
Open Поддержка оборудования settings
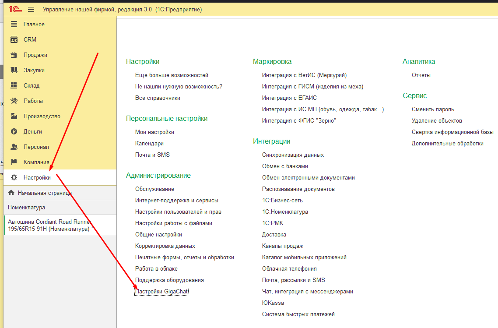tap(169, 280)
